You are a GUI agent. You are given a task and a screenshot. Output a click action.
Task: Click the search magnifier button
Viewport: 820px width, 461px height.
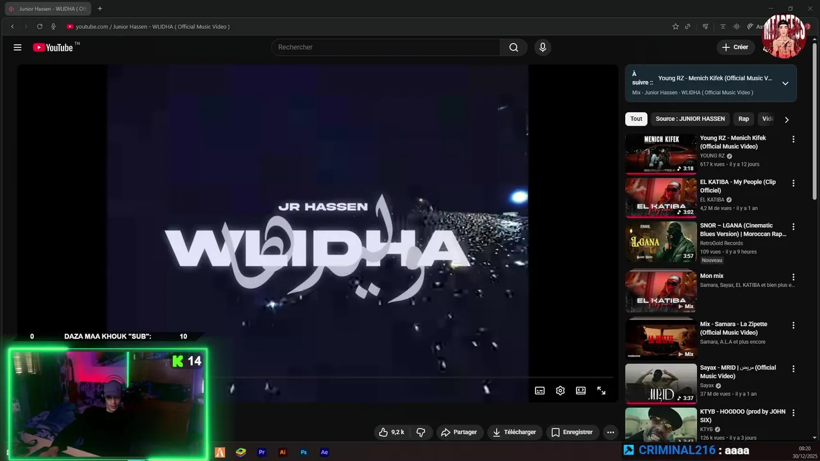(514, 47)
